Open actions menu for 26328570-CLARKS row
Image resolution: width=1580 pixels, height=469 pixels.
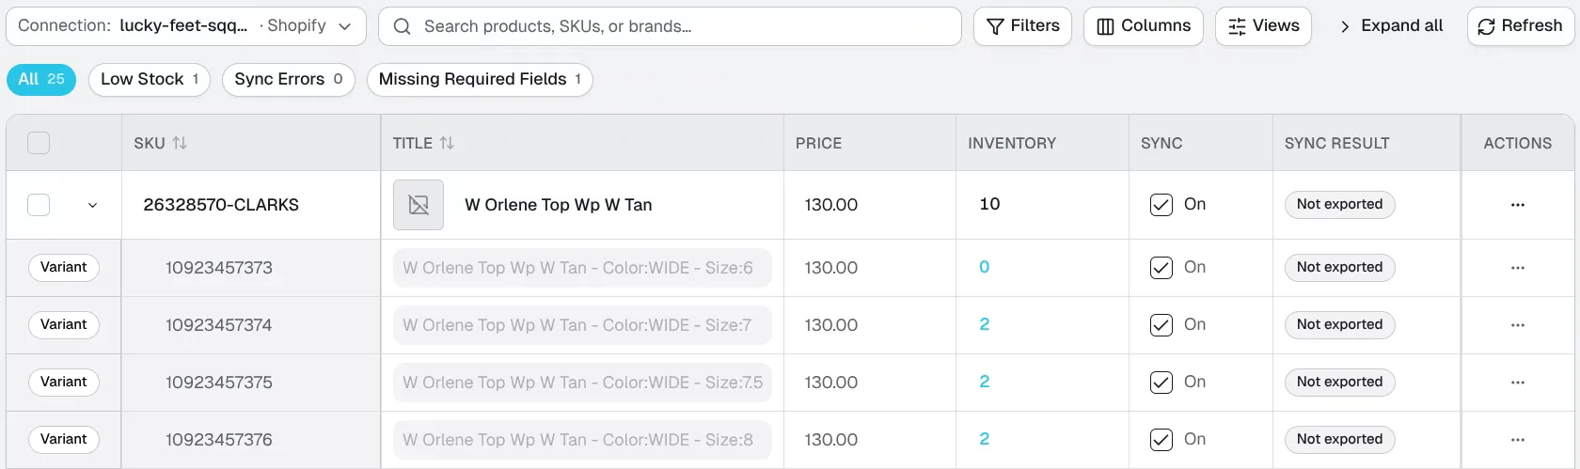(x=1517, y=205)
